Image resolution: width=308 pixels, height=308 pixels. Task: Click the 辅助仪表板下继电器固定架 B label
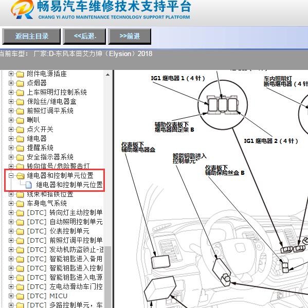pos(174,127)
